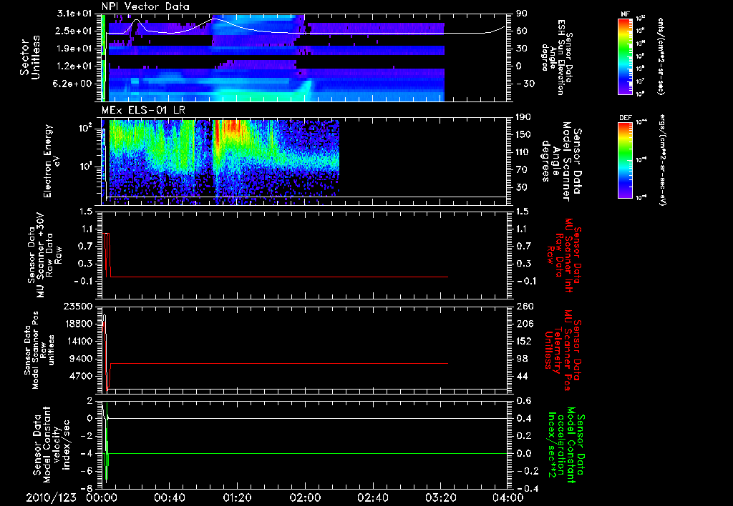Click the 18800 scanner position tick
Viewport: 733px width, 506px height.
[78, 324]
